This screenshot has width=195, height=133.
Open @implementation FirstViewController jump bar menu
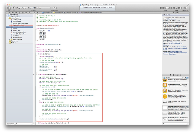pos(91,12)
